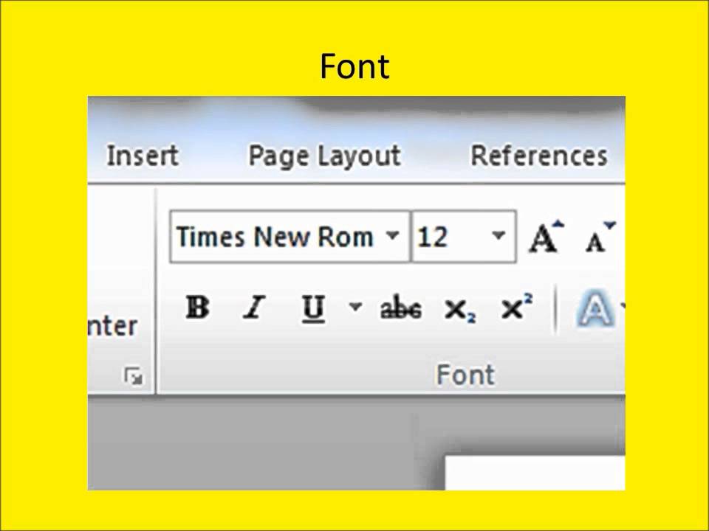This screenshot has height=531, width=709.
Task: Toggle Italic formatting
Action: [x=253, y=308]
